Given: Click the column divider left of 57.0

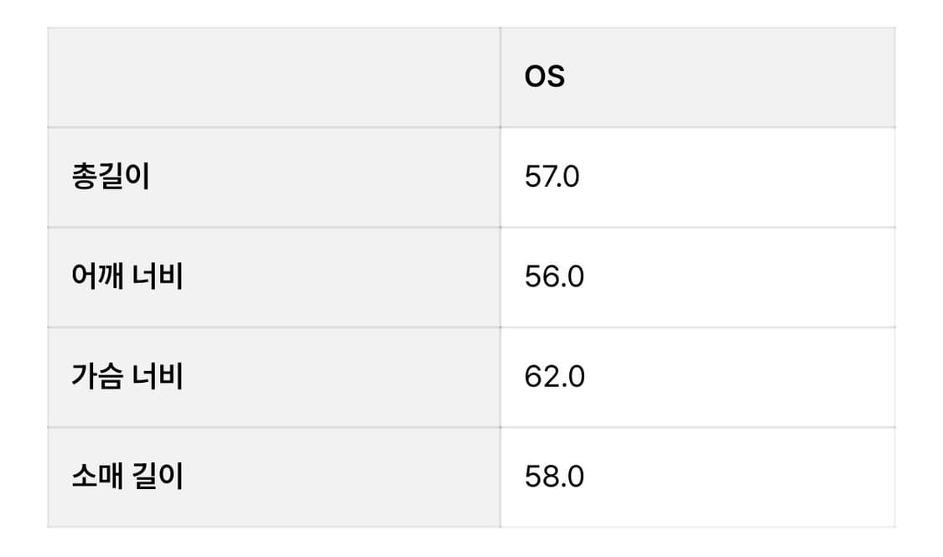Looking at the screenshot, I should click(x=500, y=177).
